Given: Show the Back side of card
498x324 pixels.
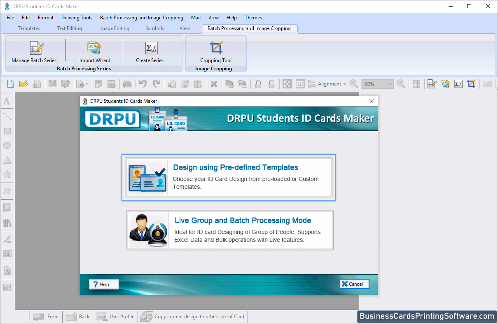Looking at the screenshot, I should click(78, 317).
